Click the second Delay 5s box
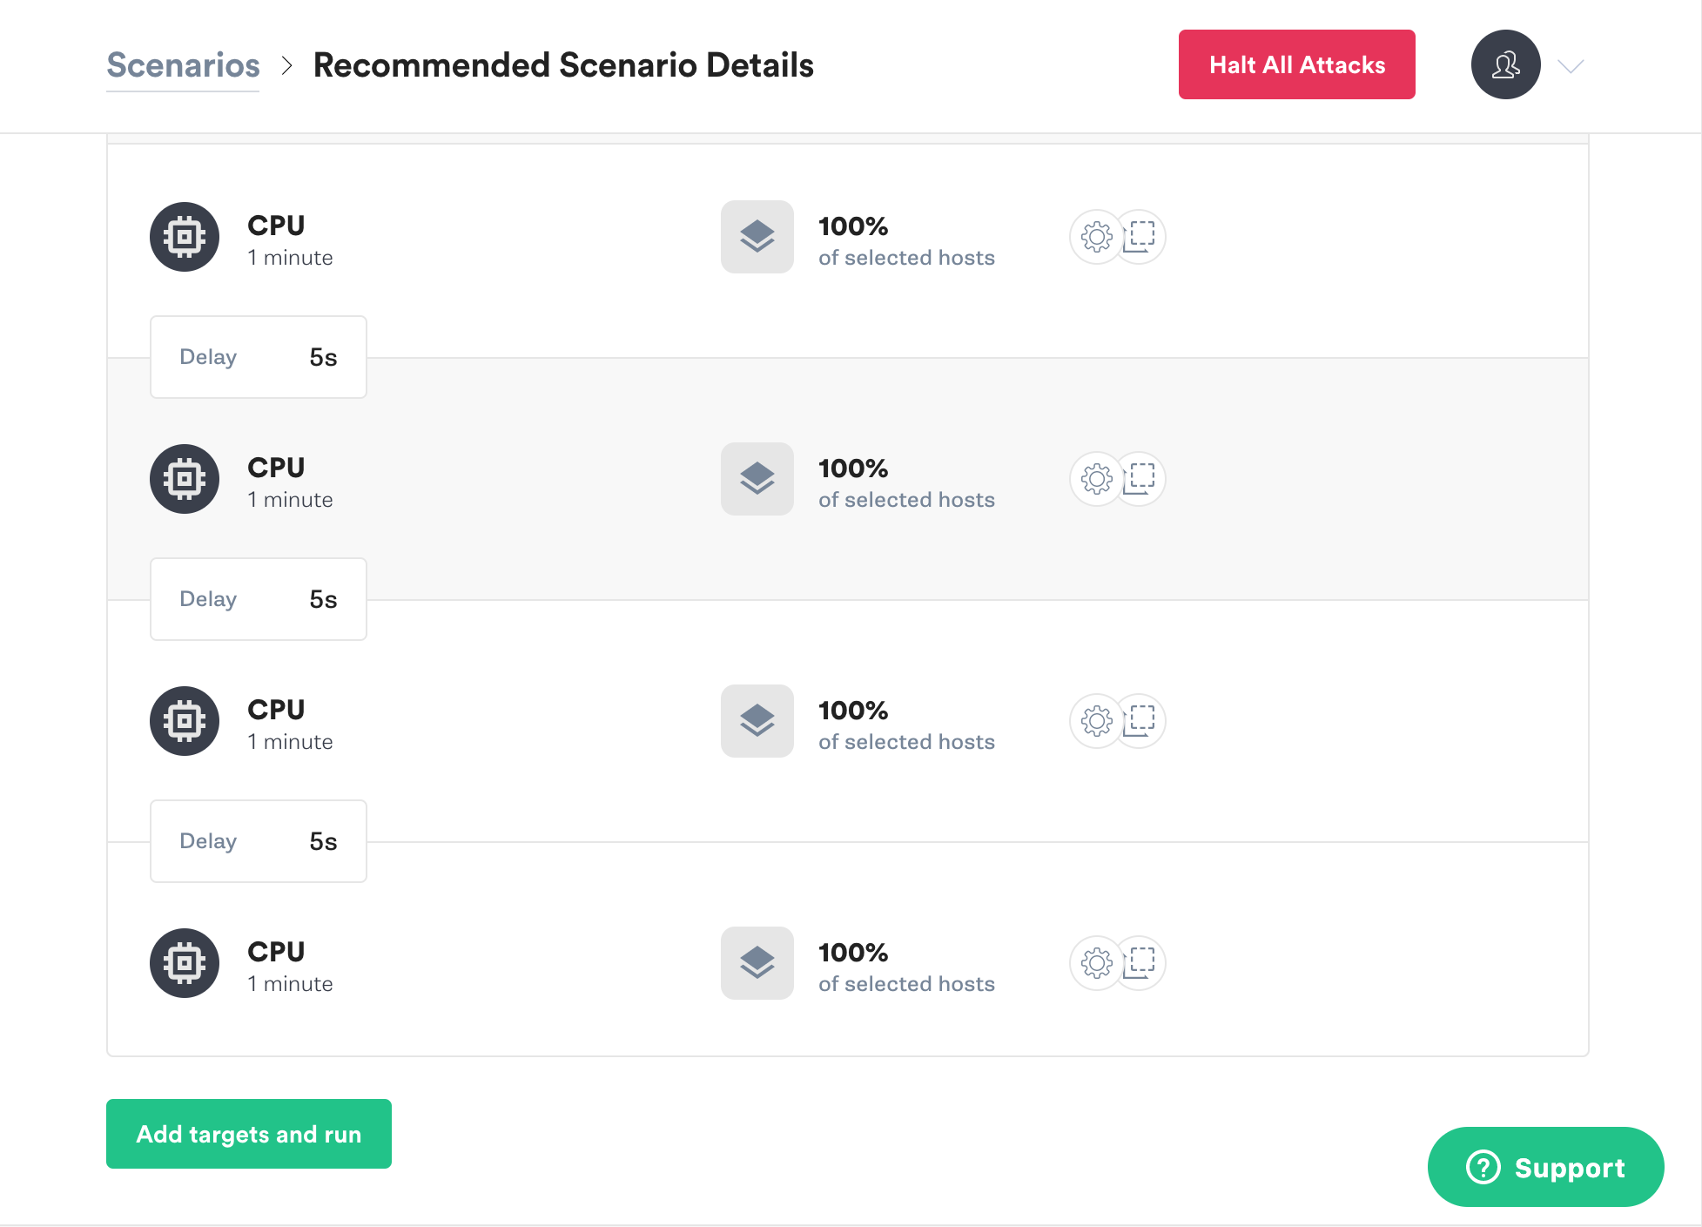 259,599
